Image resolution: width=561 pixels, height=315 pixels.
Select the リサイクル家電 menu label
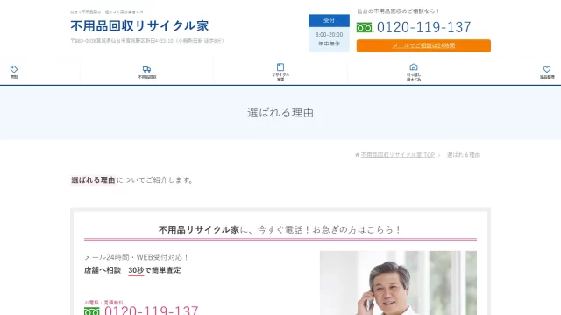(280, 77)
